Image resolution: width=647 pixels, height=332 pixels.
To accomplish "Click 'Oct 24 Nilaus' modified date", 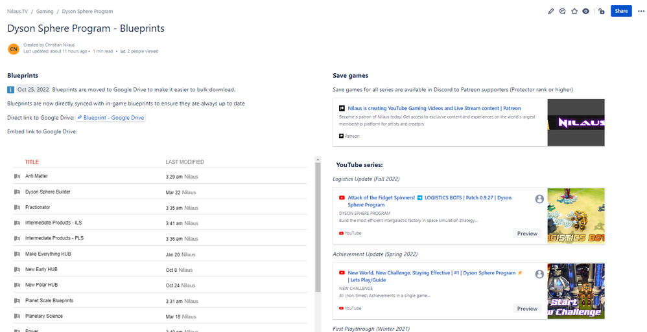I will click(180, 285).
